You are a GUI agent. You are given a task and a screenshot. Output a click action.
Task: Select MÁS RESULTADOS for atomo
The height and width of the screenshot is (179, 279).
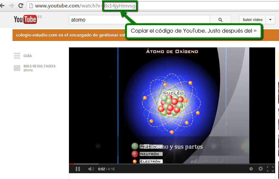pos(39,66)
